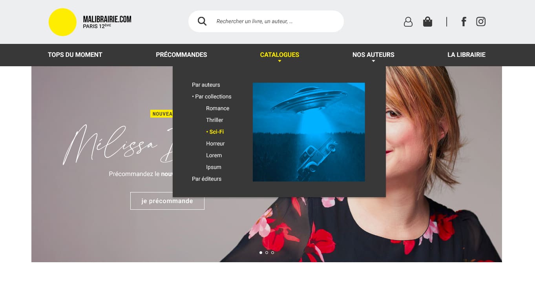Select the first carousel slide dot
This screenshot has width=535, height=283.
pyautogui.click(x=261, y=252)
